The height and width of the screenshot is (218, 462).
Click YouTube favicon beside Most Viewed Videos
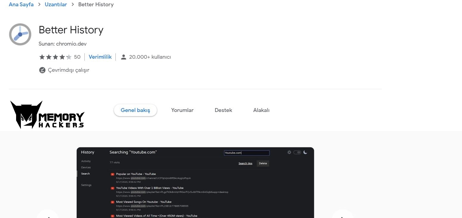112,216
